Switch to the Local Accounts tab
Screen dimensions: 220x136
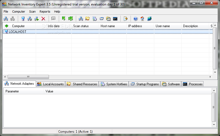coord(51,84)
